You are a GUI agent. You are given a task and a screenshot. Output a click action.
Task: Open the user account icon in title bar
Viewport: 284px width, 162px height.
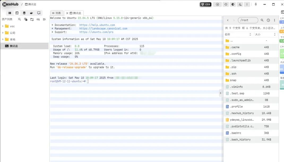240,4
